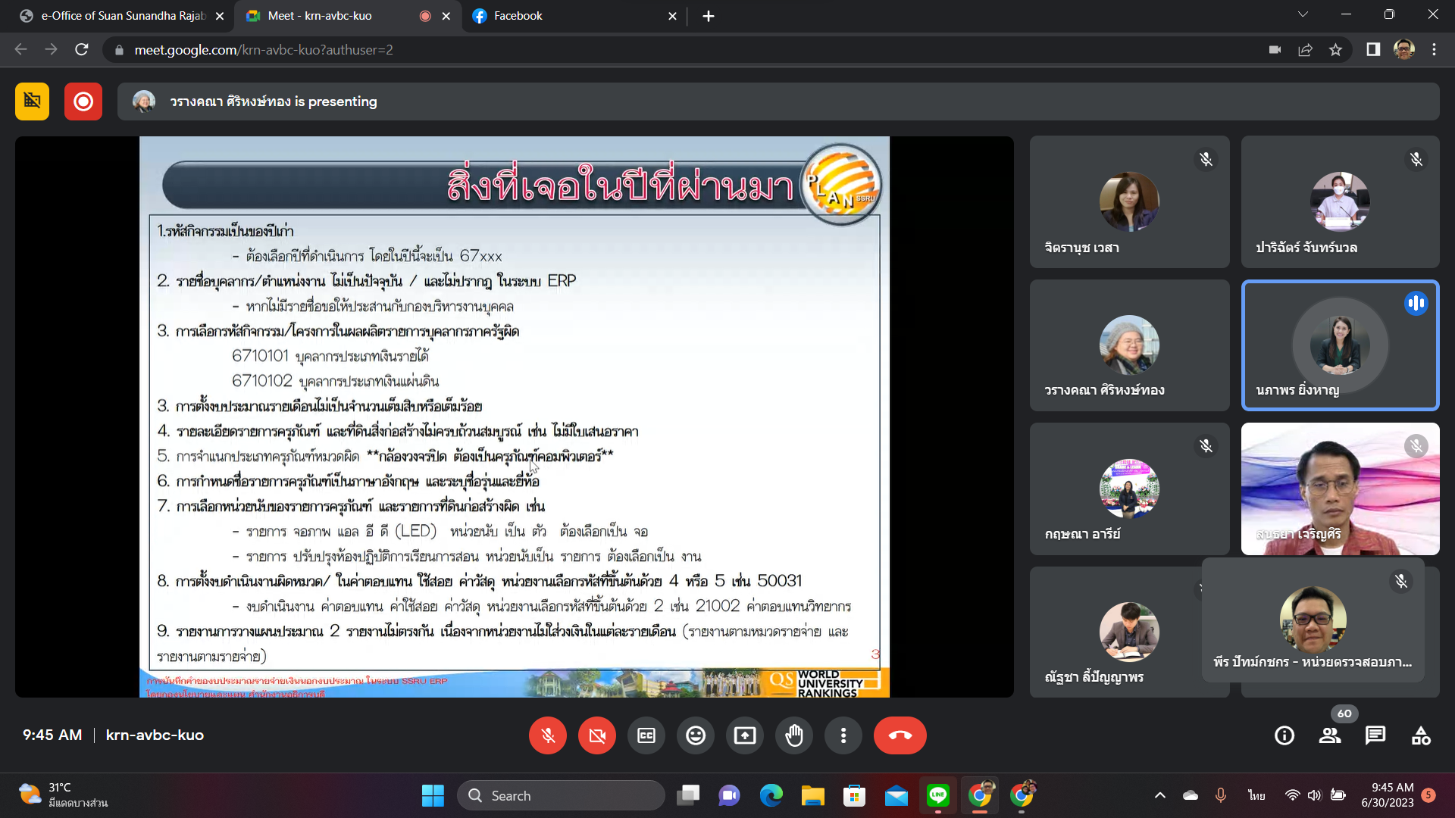The height and width of the screenshot is (818, 1455).
Task: Click the present now screen-share icon
Action: coord(745,735)
